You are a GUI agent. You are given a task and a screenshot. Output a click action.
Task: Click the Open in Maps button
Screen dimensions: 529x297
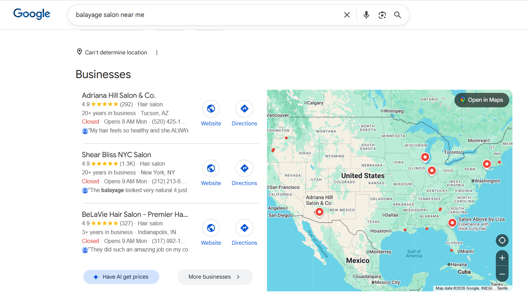pos(482,100)
